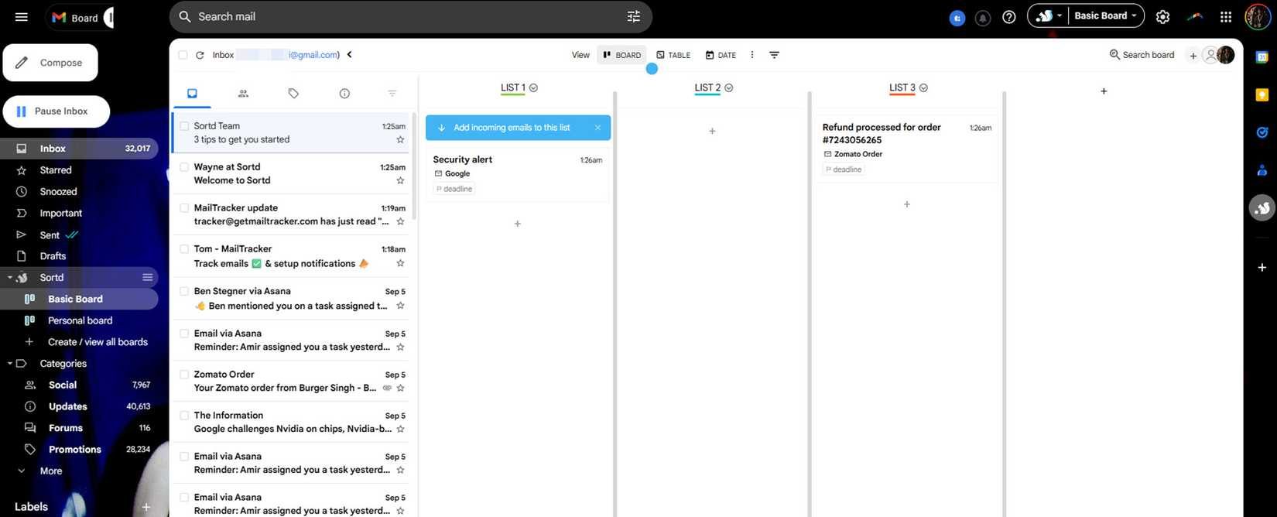Open the Personal board

point(79,320)
